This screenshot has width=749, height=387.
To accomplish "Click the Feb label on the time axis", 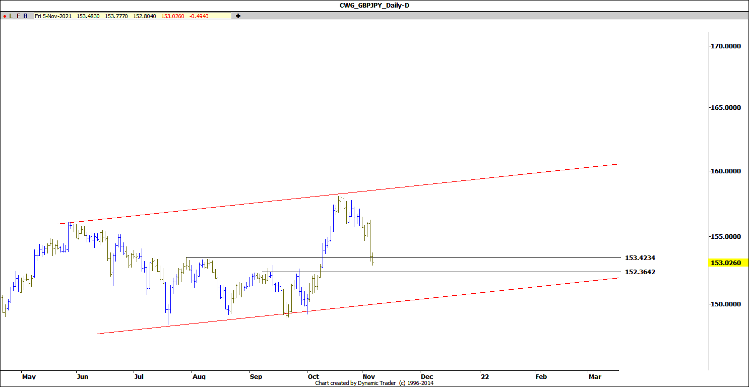I will [x=541, y=376].
